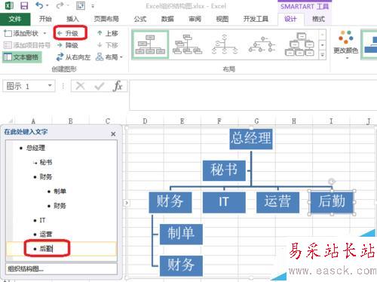This screenshot has height=282, width=377.
Task: Click the Save icon in quick access toolbar
Action: [x=24, y=6]
